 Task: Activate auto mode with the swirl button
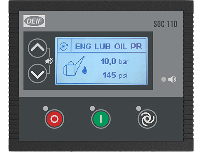coord(147,119)
